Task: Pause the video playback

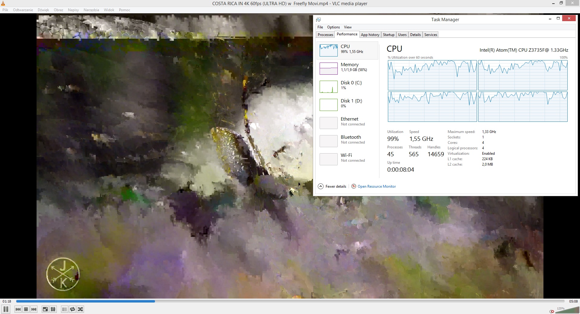Action: [x=6, y=309]
